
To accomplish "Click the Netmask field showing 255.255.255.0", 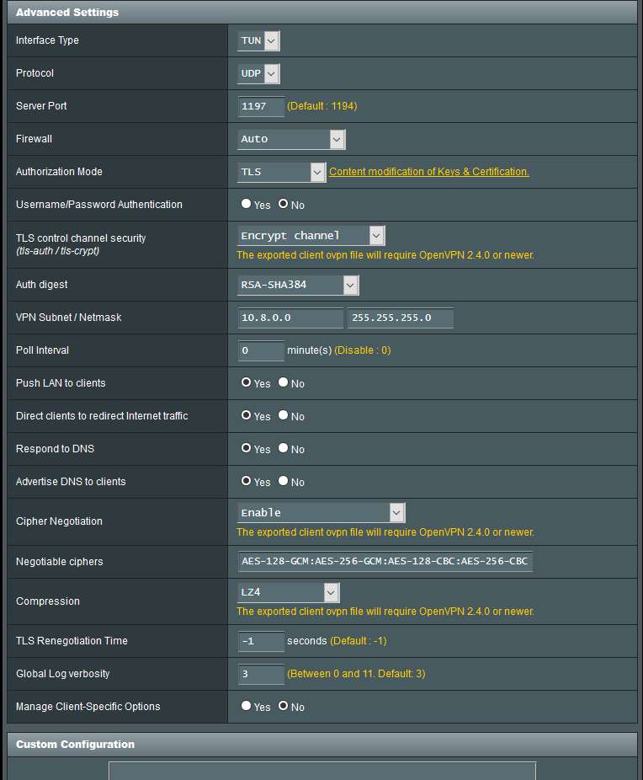I will click(400, 318).
